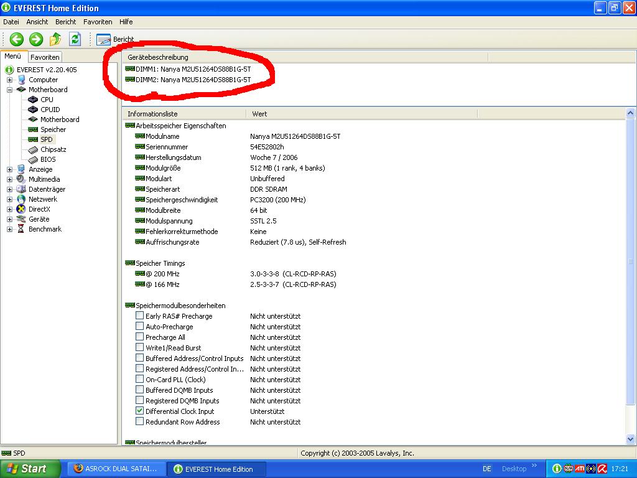Expand the DirectX tree node
Image resolution: width=637 pixels, height=478 pixels.
(x=10, y=209)
